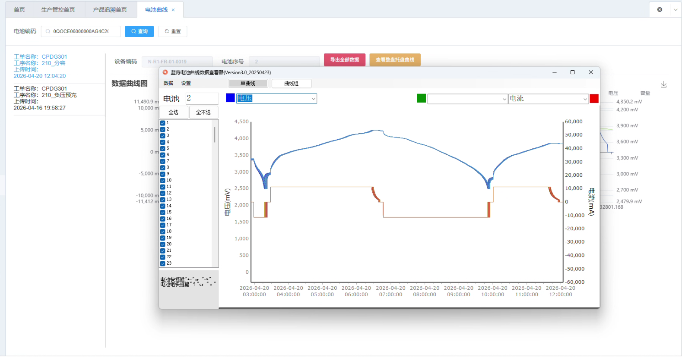Switch to 曲线组 mode tab
The width and height of the screenshot is (682, 357).
pos(292,84)
